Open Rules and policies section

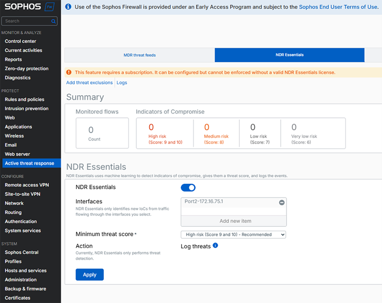point(25,99)
